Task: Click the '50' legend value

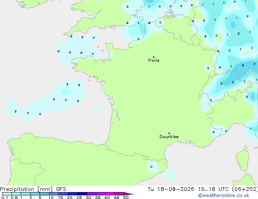Action: click(x=126, y=197)
